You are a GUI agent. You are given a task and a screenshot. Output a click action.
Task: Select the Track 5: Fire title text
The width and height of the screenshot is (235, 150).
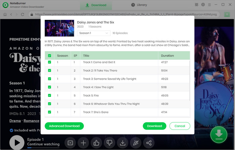tap(91, 96)
